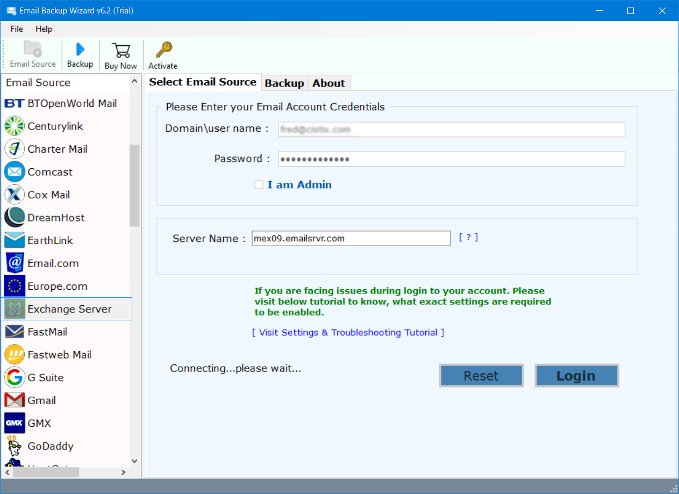The image size is (679, 494).
Task: Click the Reset button
Action: click(481, 376)
